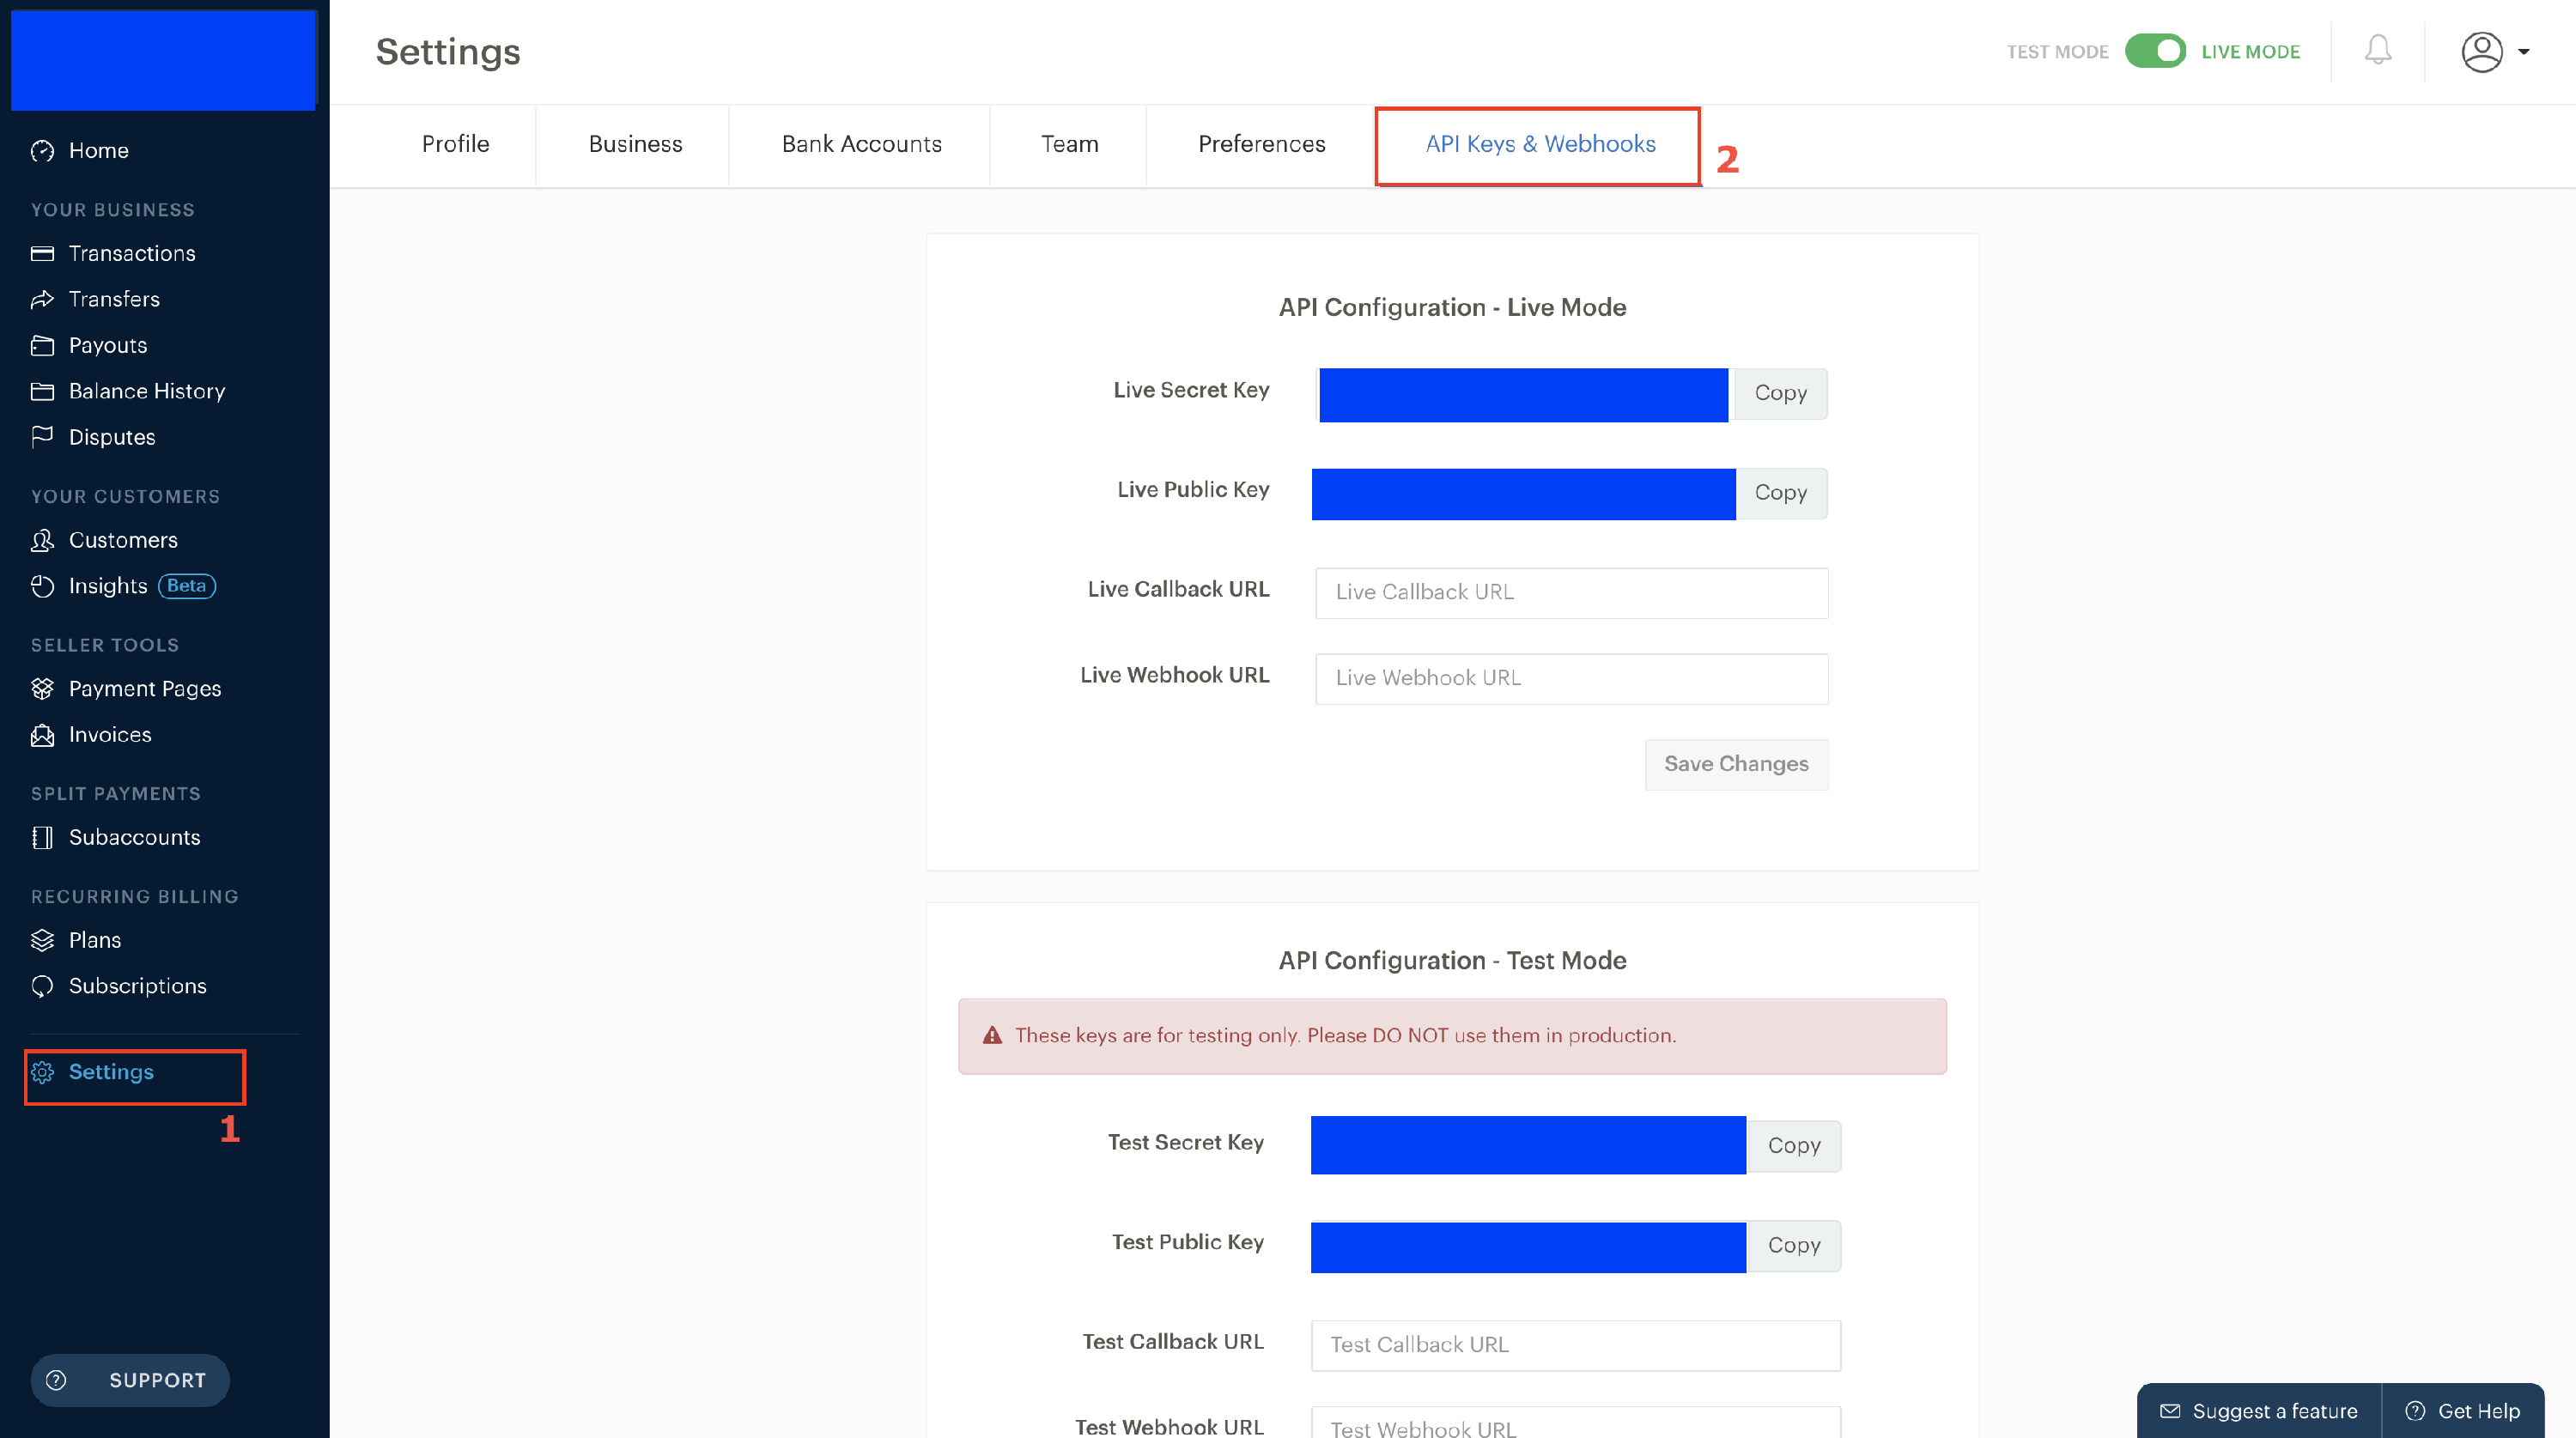The image size is (2576, 1438).
Task: Click the Plans layers icon
Action: click(x=42, y=941)
